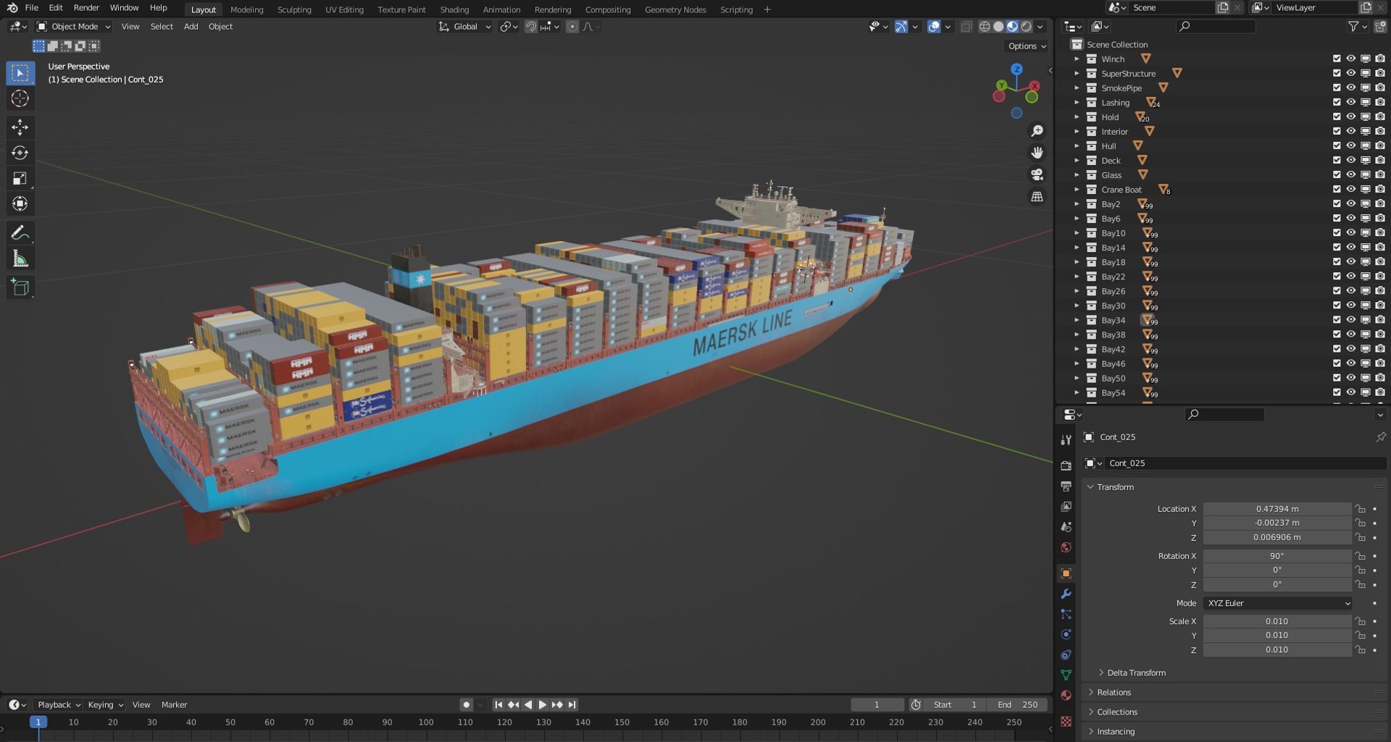
Task: Select the Annotate tool
Action: point(20,233)
